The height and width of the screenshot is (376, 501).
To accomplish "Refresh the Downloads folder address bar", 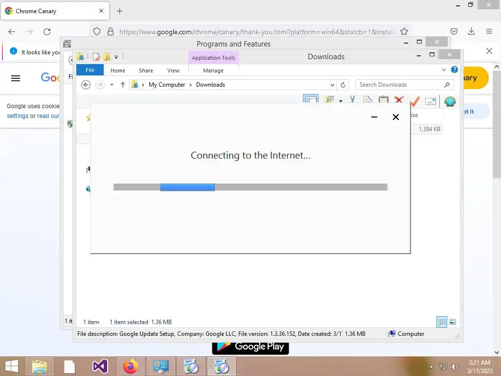I will [343, 85].
